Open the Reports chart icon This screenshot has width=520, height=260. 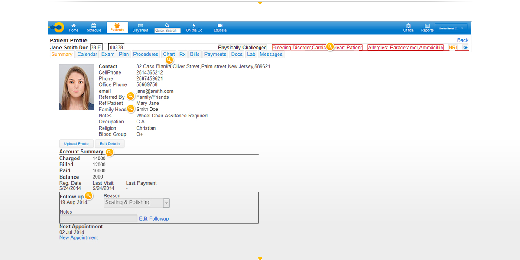427,26
